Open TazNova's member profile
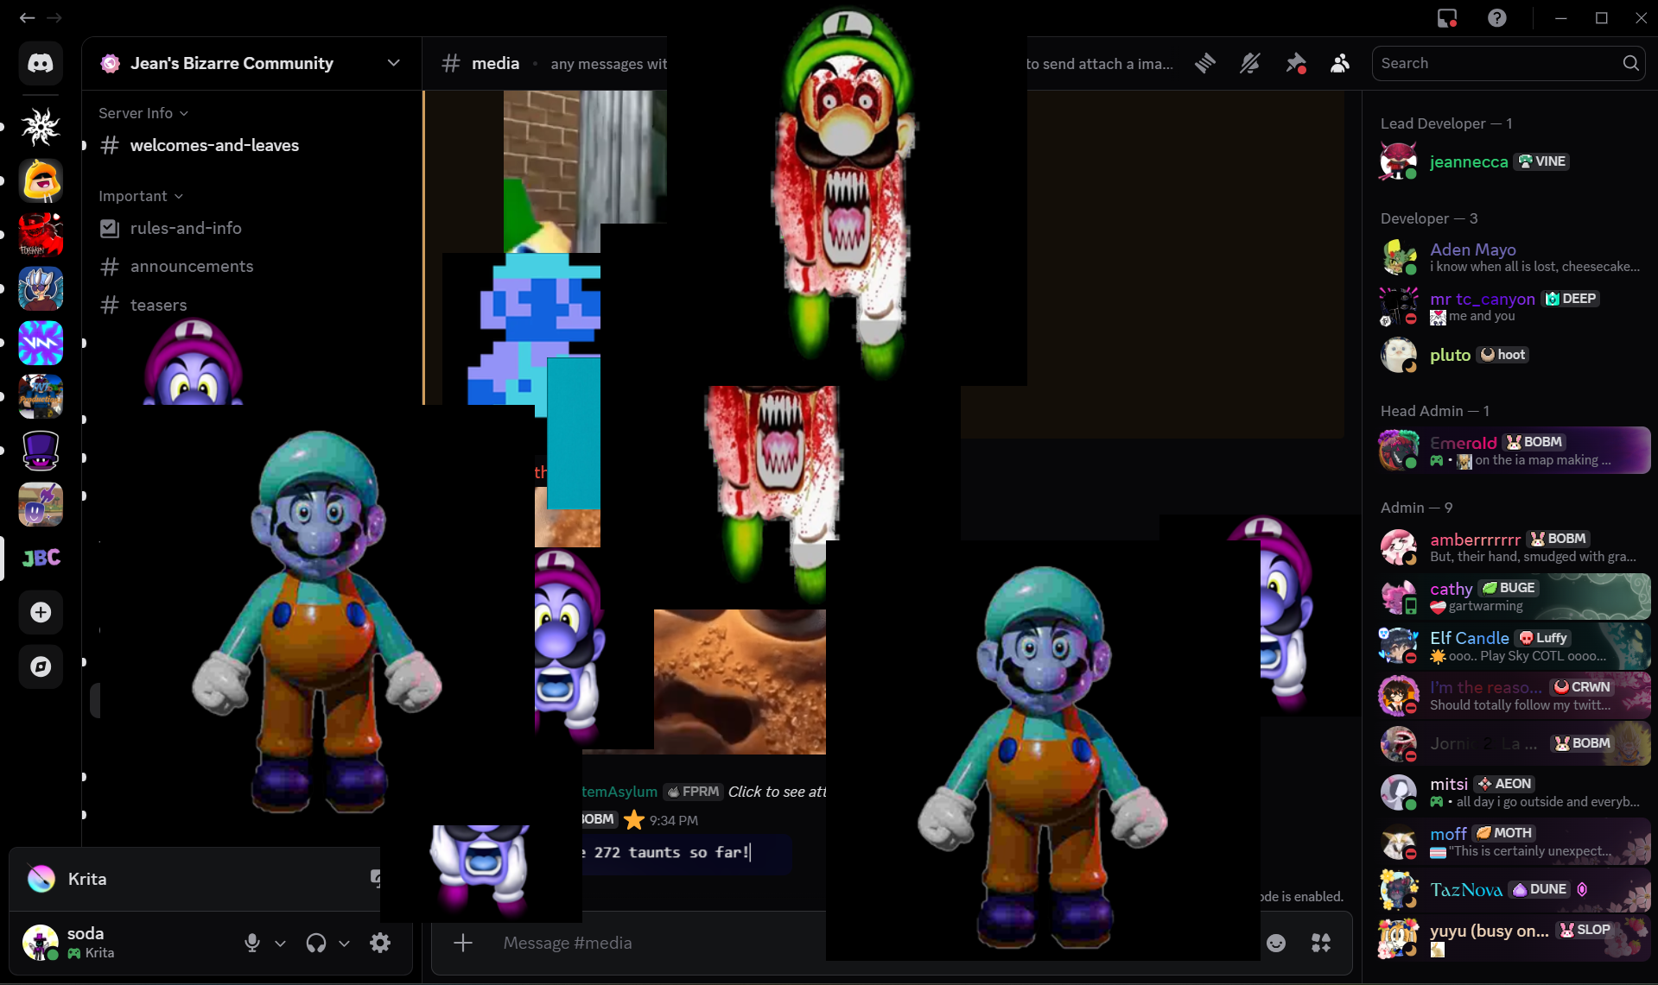The image size is (1658, 985). 1514,890
